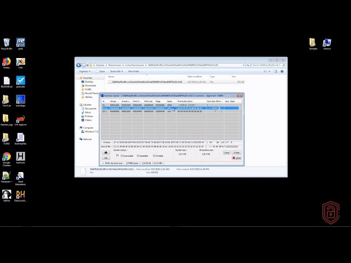The image size is (351, 263).
Task: Click the Samples breadcrumb in address bar
Action: [100, 65]
